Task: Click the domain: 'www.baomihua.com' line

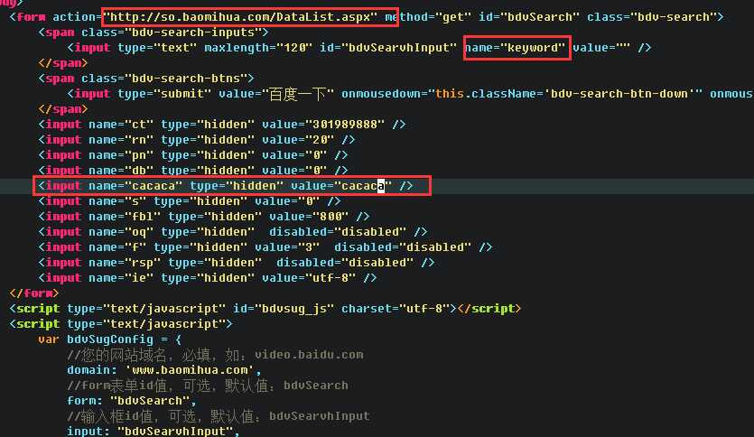Action: tap(164, 369)
